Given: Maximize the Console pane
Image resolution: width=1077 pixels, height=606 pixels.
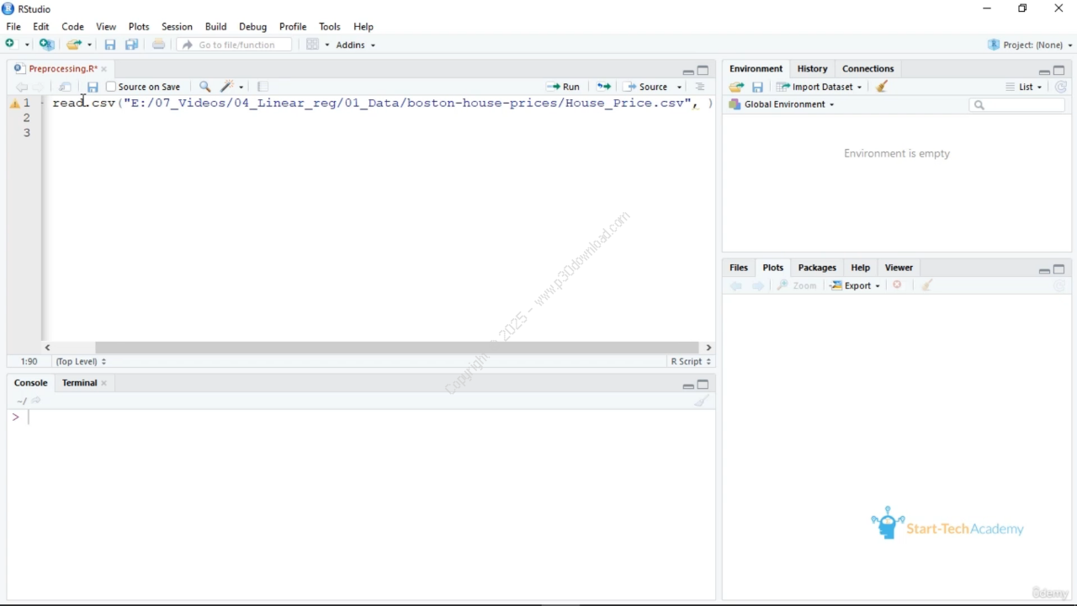Looking at the screenshot, I should (703, 385).
